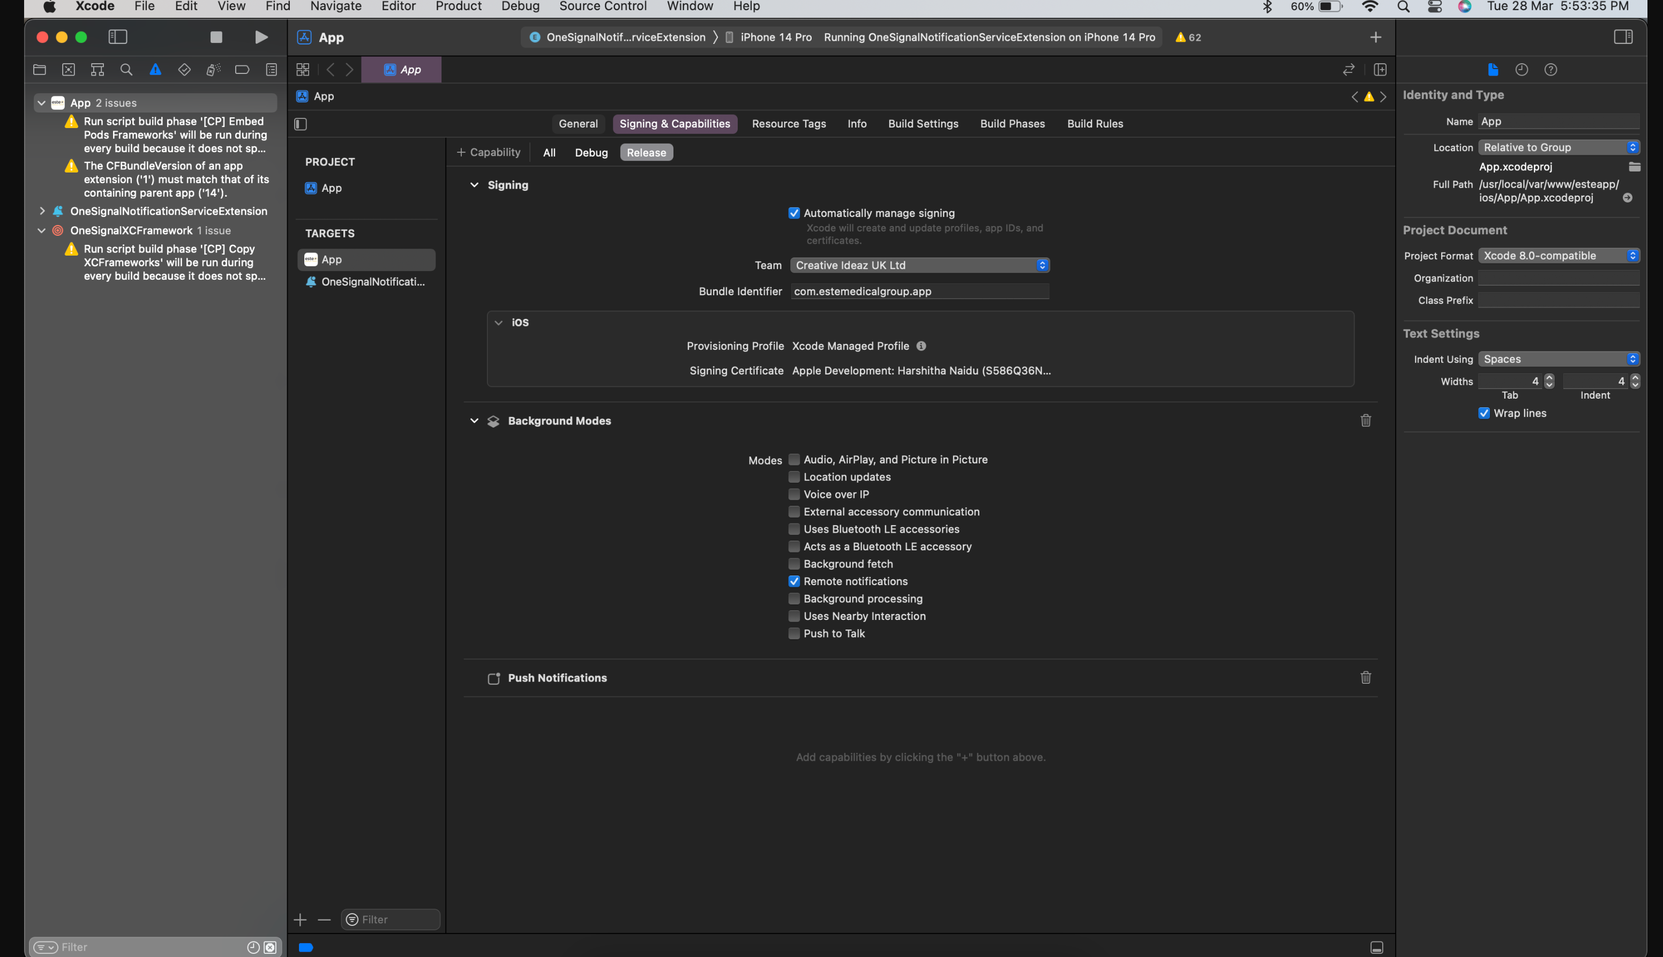Open the Issue navigator
The width and height of the screenshot is (1663, 957).
click(x=155, y=70)
